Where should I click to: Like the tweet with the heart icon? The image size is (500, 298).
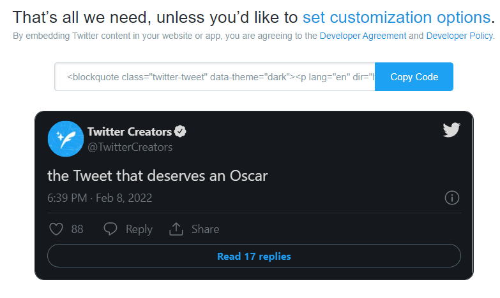click(56, 229)
